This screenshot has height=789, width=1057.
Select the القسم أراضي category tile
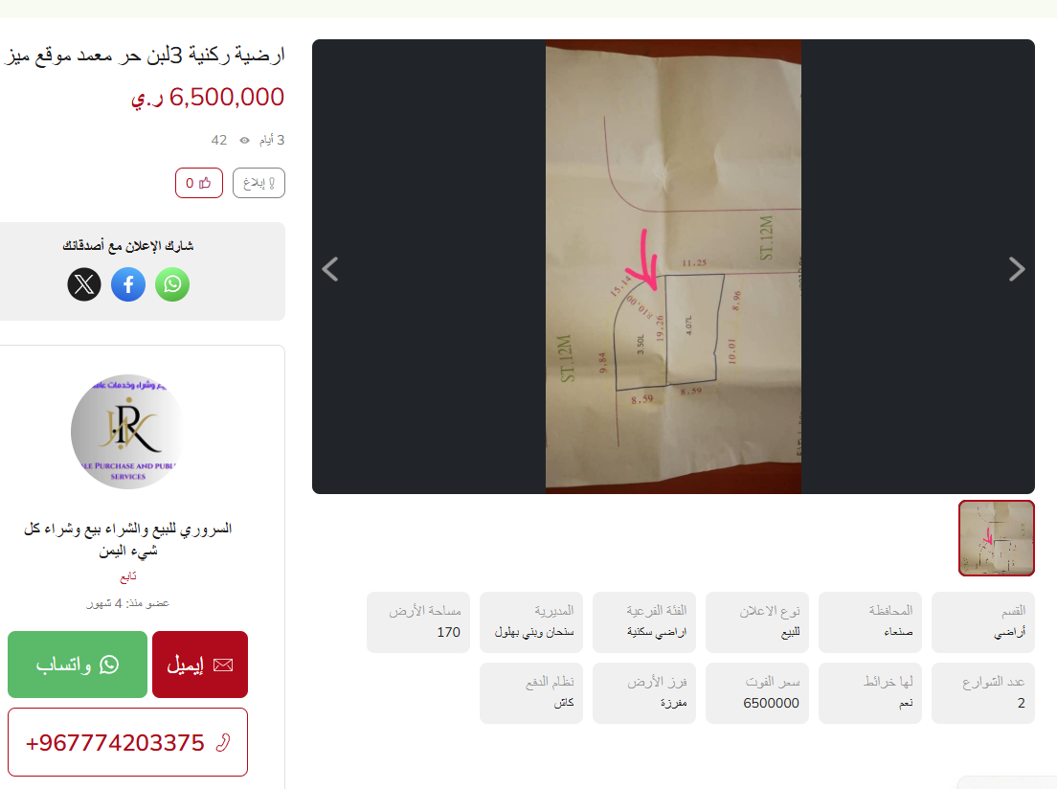983,622
